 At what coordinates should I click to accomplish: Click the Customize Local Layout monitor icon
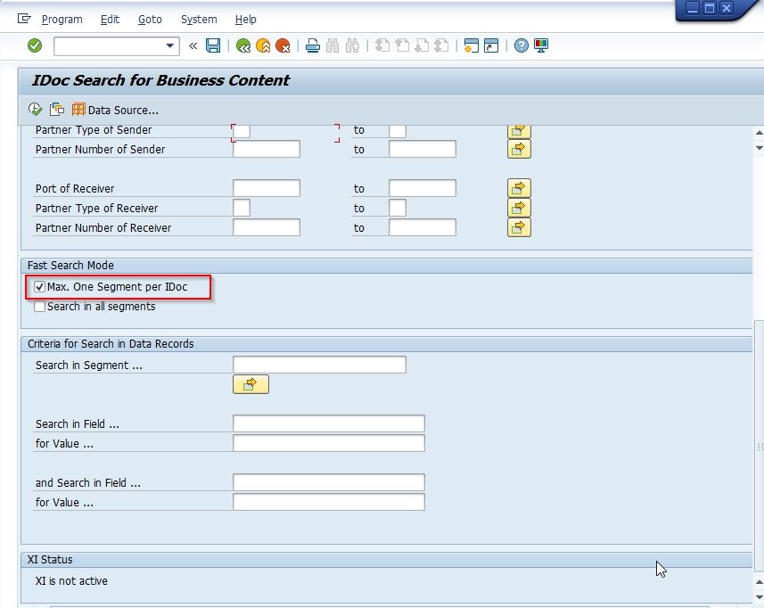(541, 45)
